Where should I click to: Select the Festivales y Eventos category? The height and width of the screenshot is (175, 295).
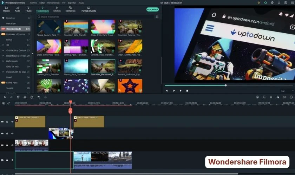click(15, 34)
